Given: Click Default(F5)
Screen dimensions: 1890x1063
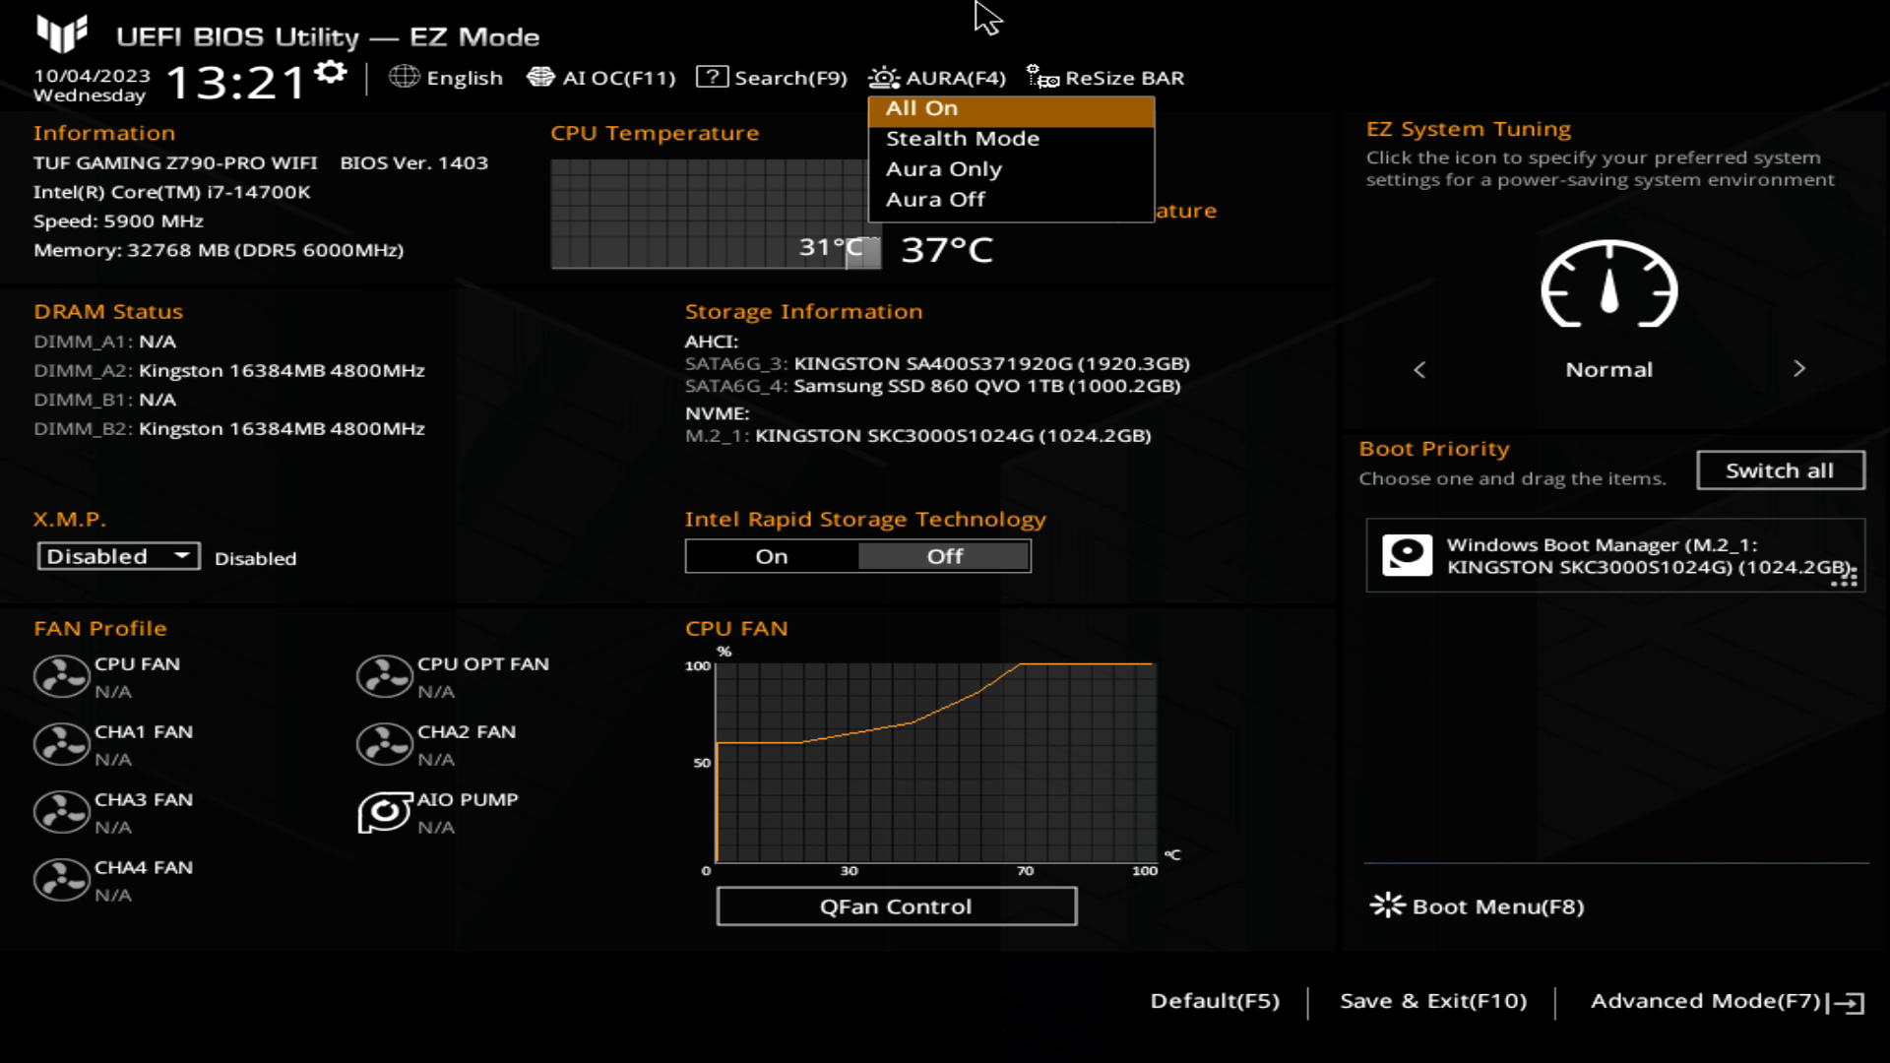Looking at the screenshot, I should coord(1215,1001).
